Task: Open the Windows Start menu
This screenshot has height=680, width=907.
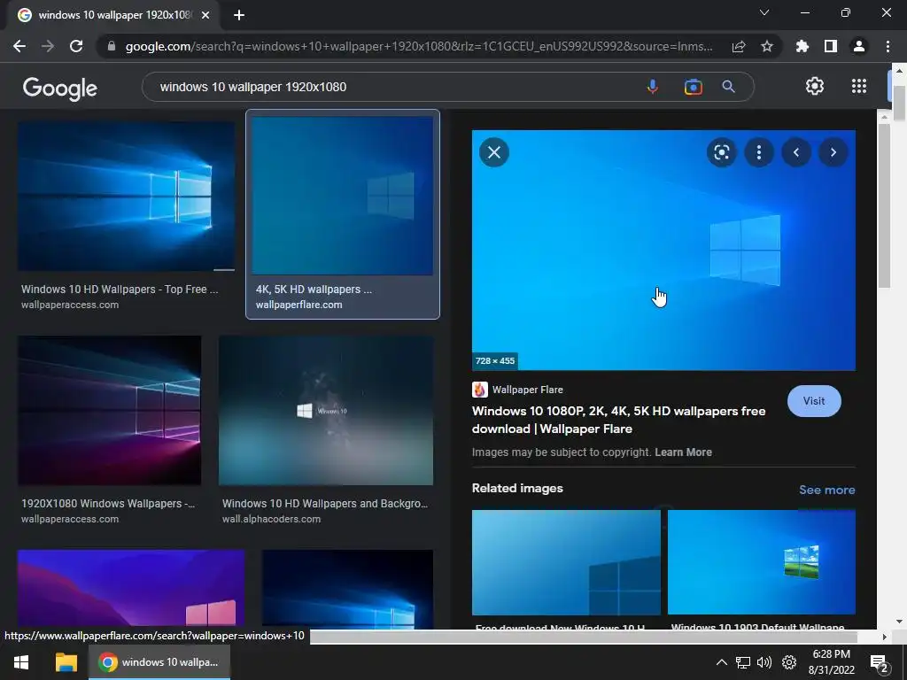Action: point(21,662)
